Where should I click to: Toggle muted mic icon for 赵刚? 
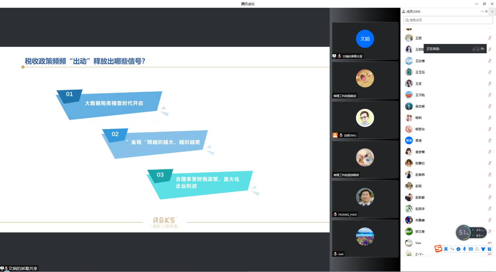pyautogui.click(x=489, y=186)
